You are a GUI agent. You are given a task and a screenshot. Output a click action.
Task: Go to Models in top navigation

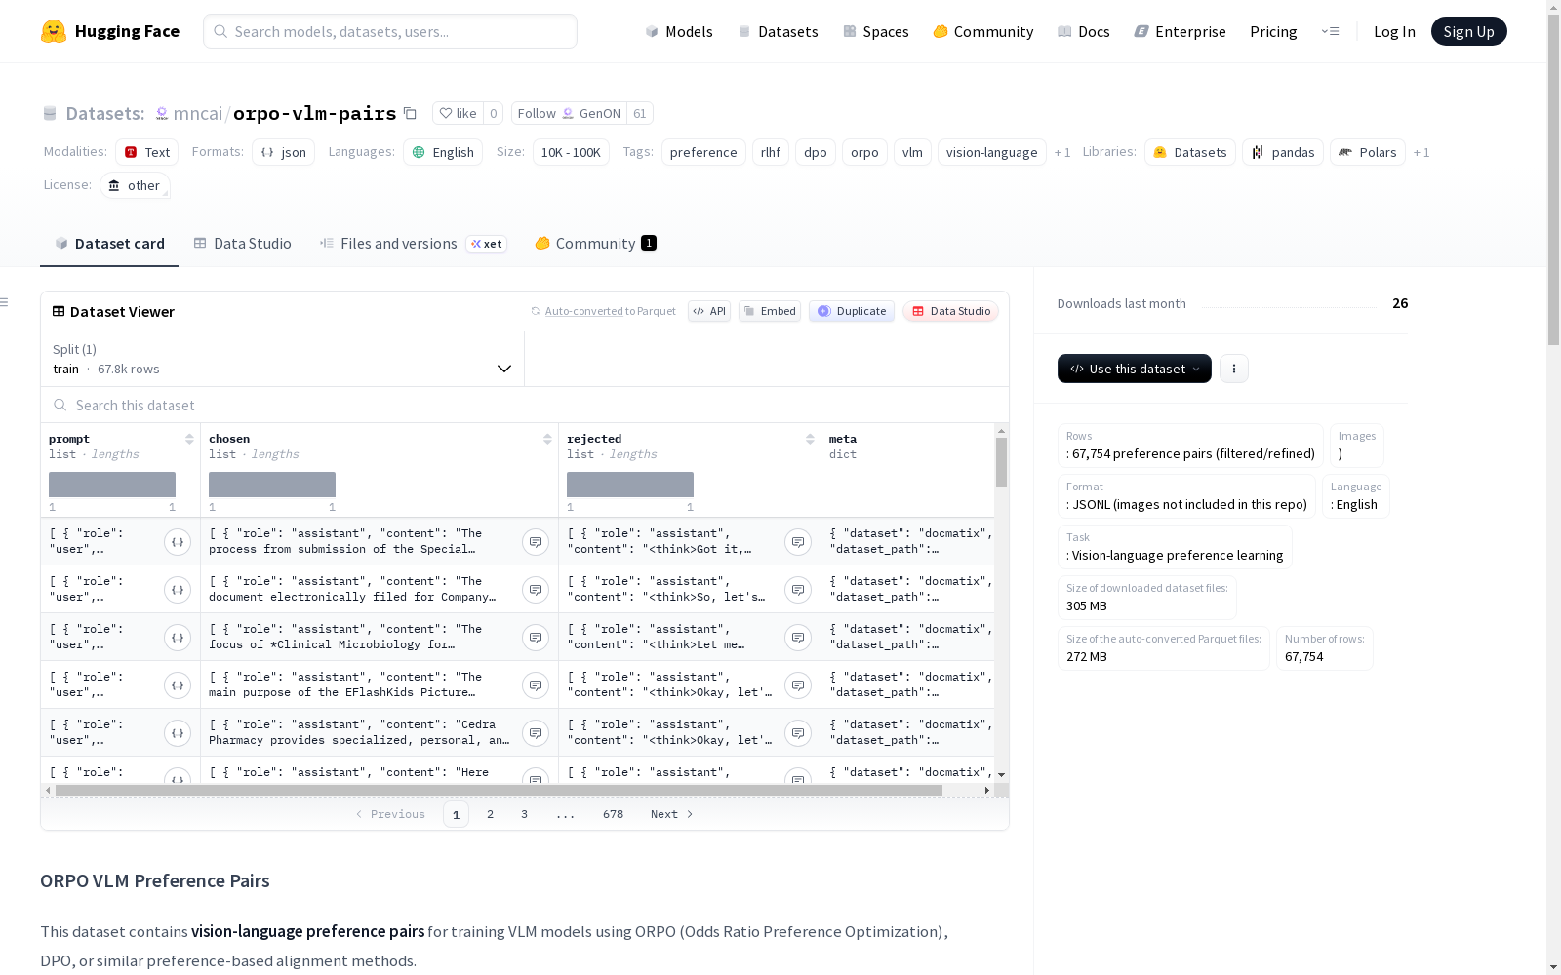click(679, 32)
